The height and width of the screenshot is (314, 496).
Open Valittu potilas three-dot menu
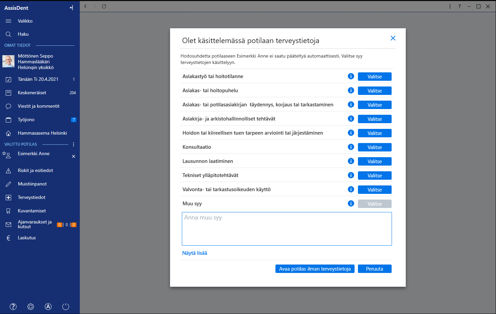click(x=73, y=144)
